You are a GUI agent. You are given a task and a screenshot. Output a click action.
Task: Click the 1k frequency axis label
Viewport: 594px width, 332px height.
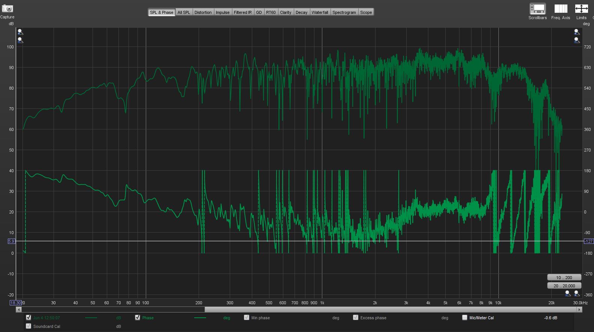[x=322, y=303]
